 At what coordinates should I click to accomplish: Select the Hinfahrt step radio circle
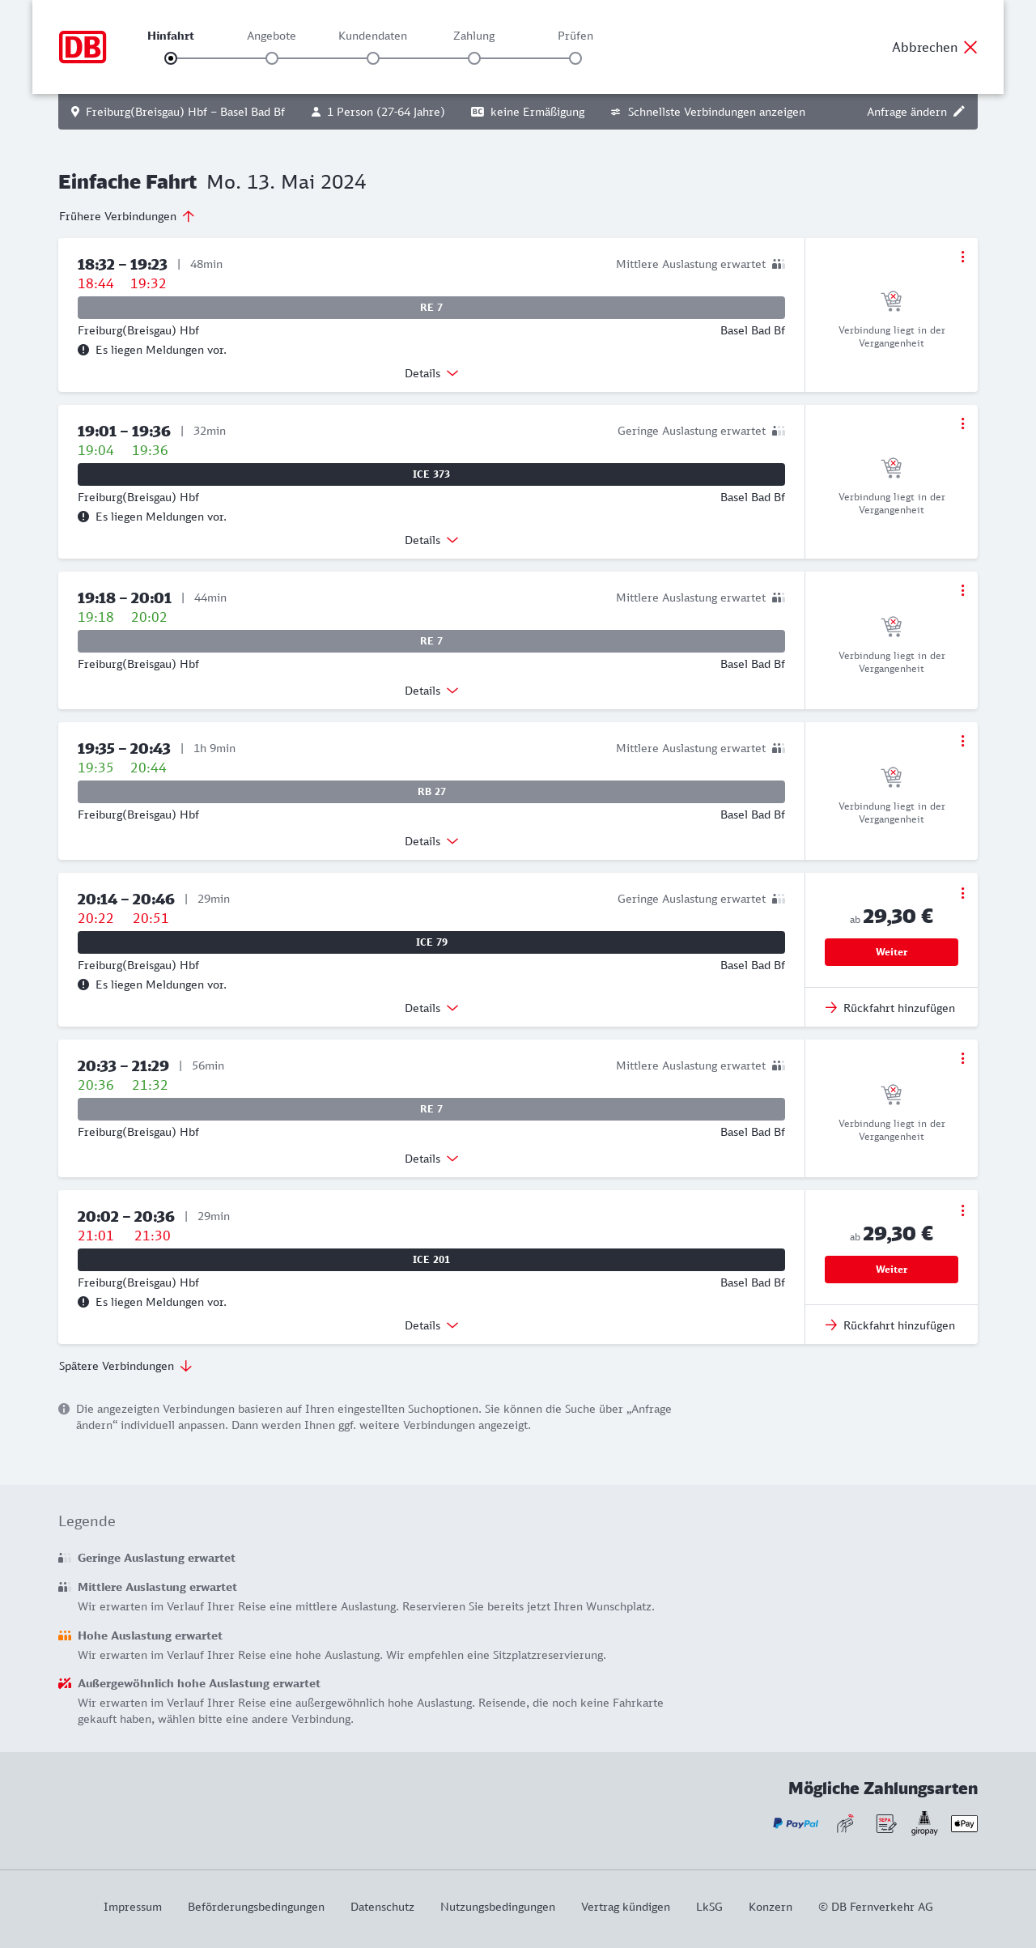(171, 58)
